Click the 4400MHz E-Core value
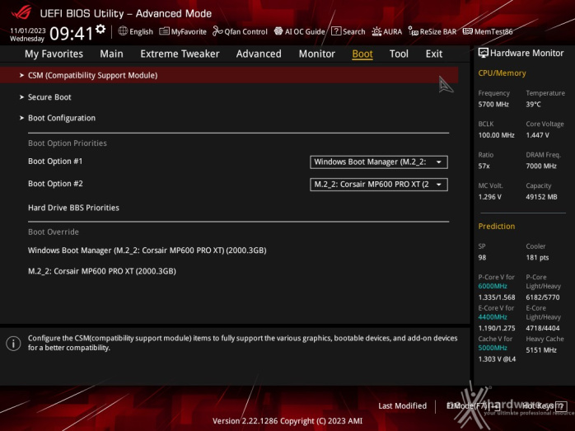 click(x=493, y=317)
